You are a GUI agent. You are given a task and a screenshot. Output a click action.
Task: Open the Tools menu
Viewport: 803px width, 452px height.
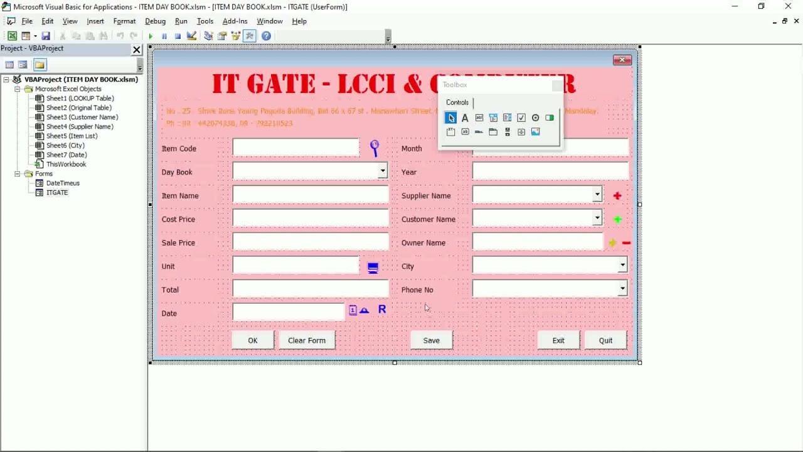click(x=205, y=21)
